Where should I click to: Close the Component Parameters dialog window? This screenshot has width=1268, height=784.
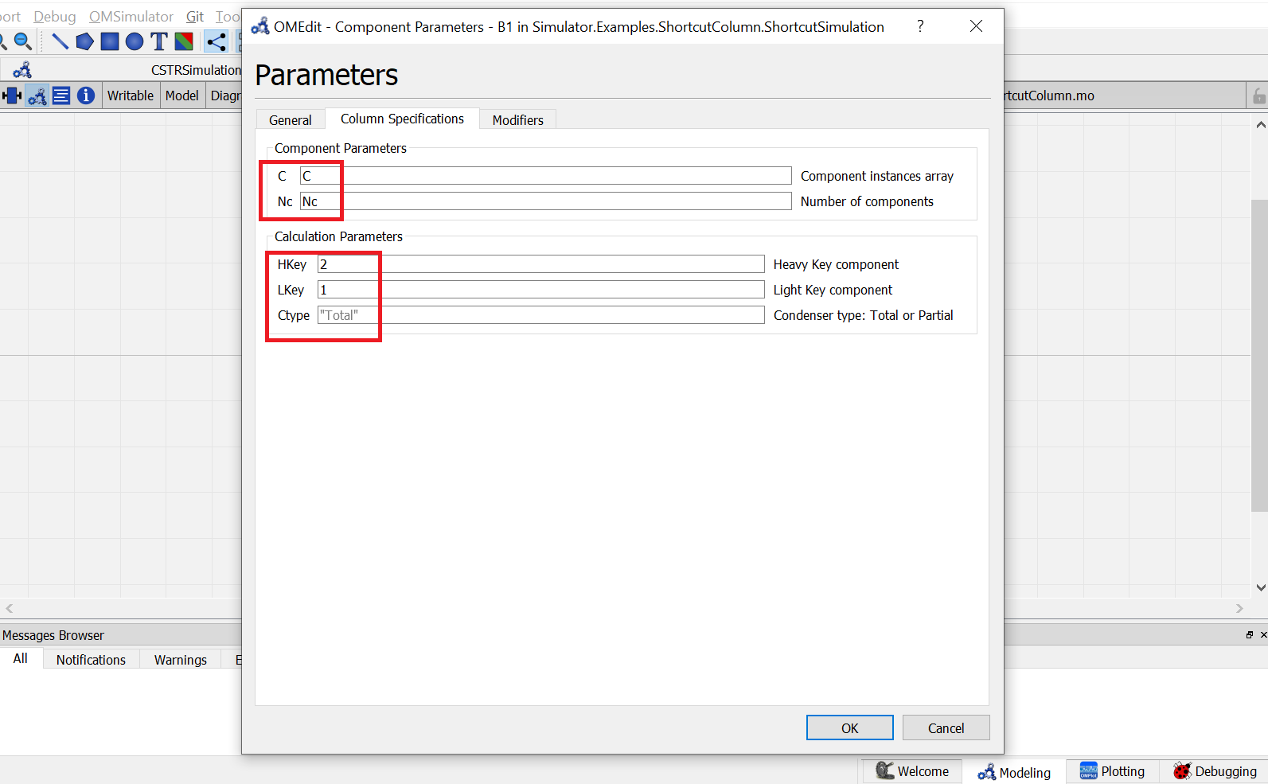976,26
